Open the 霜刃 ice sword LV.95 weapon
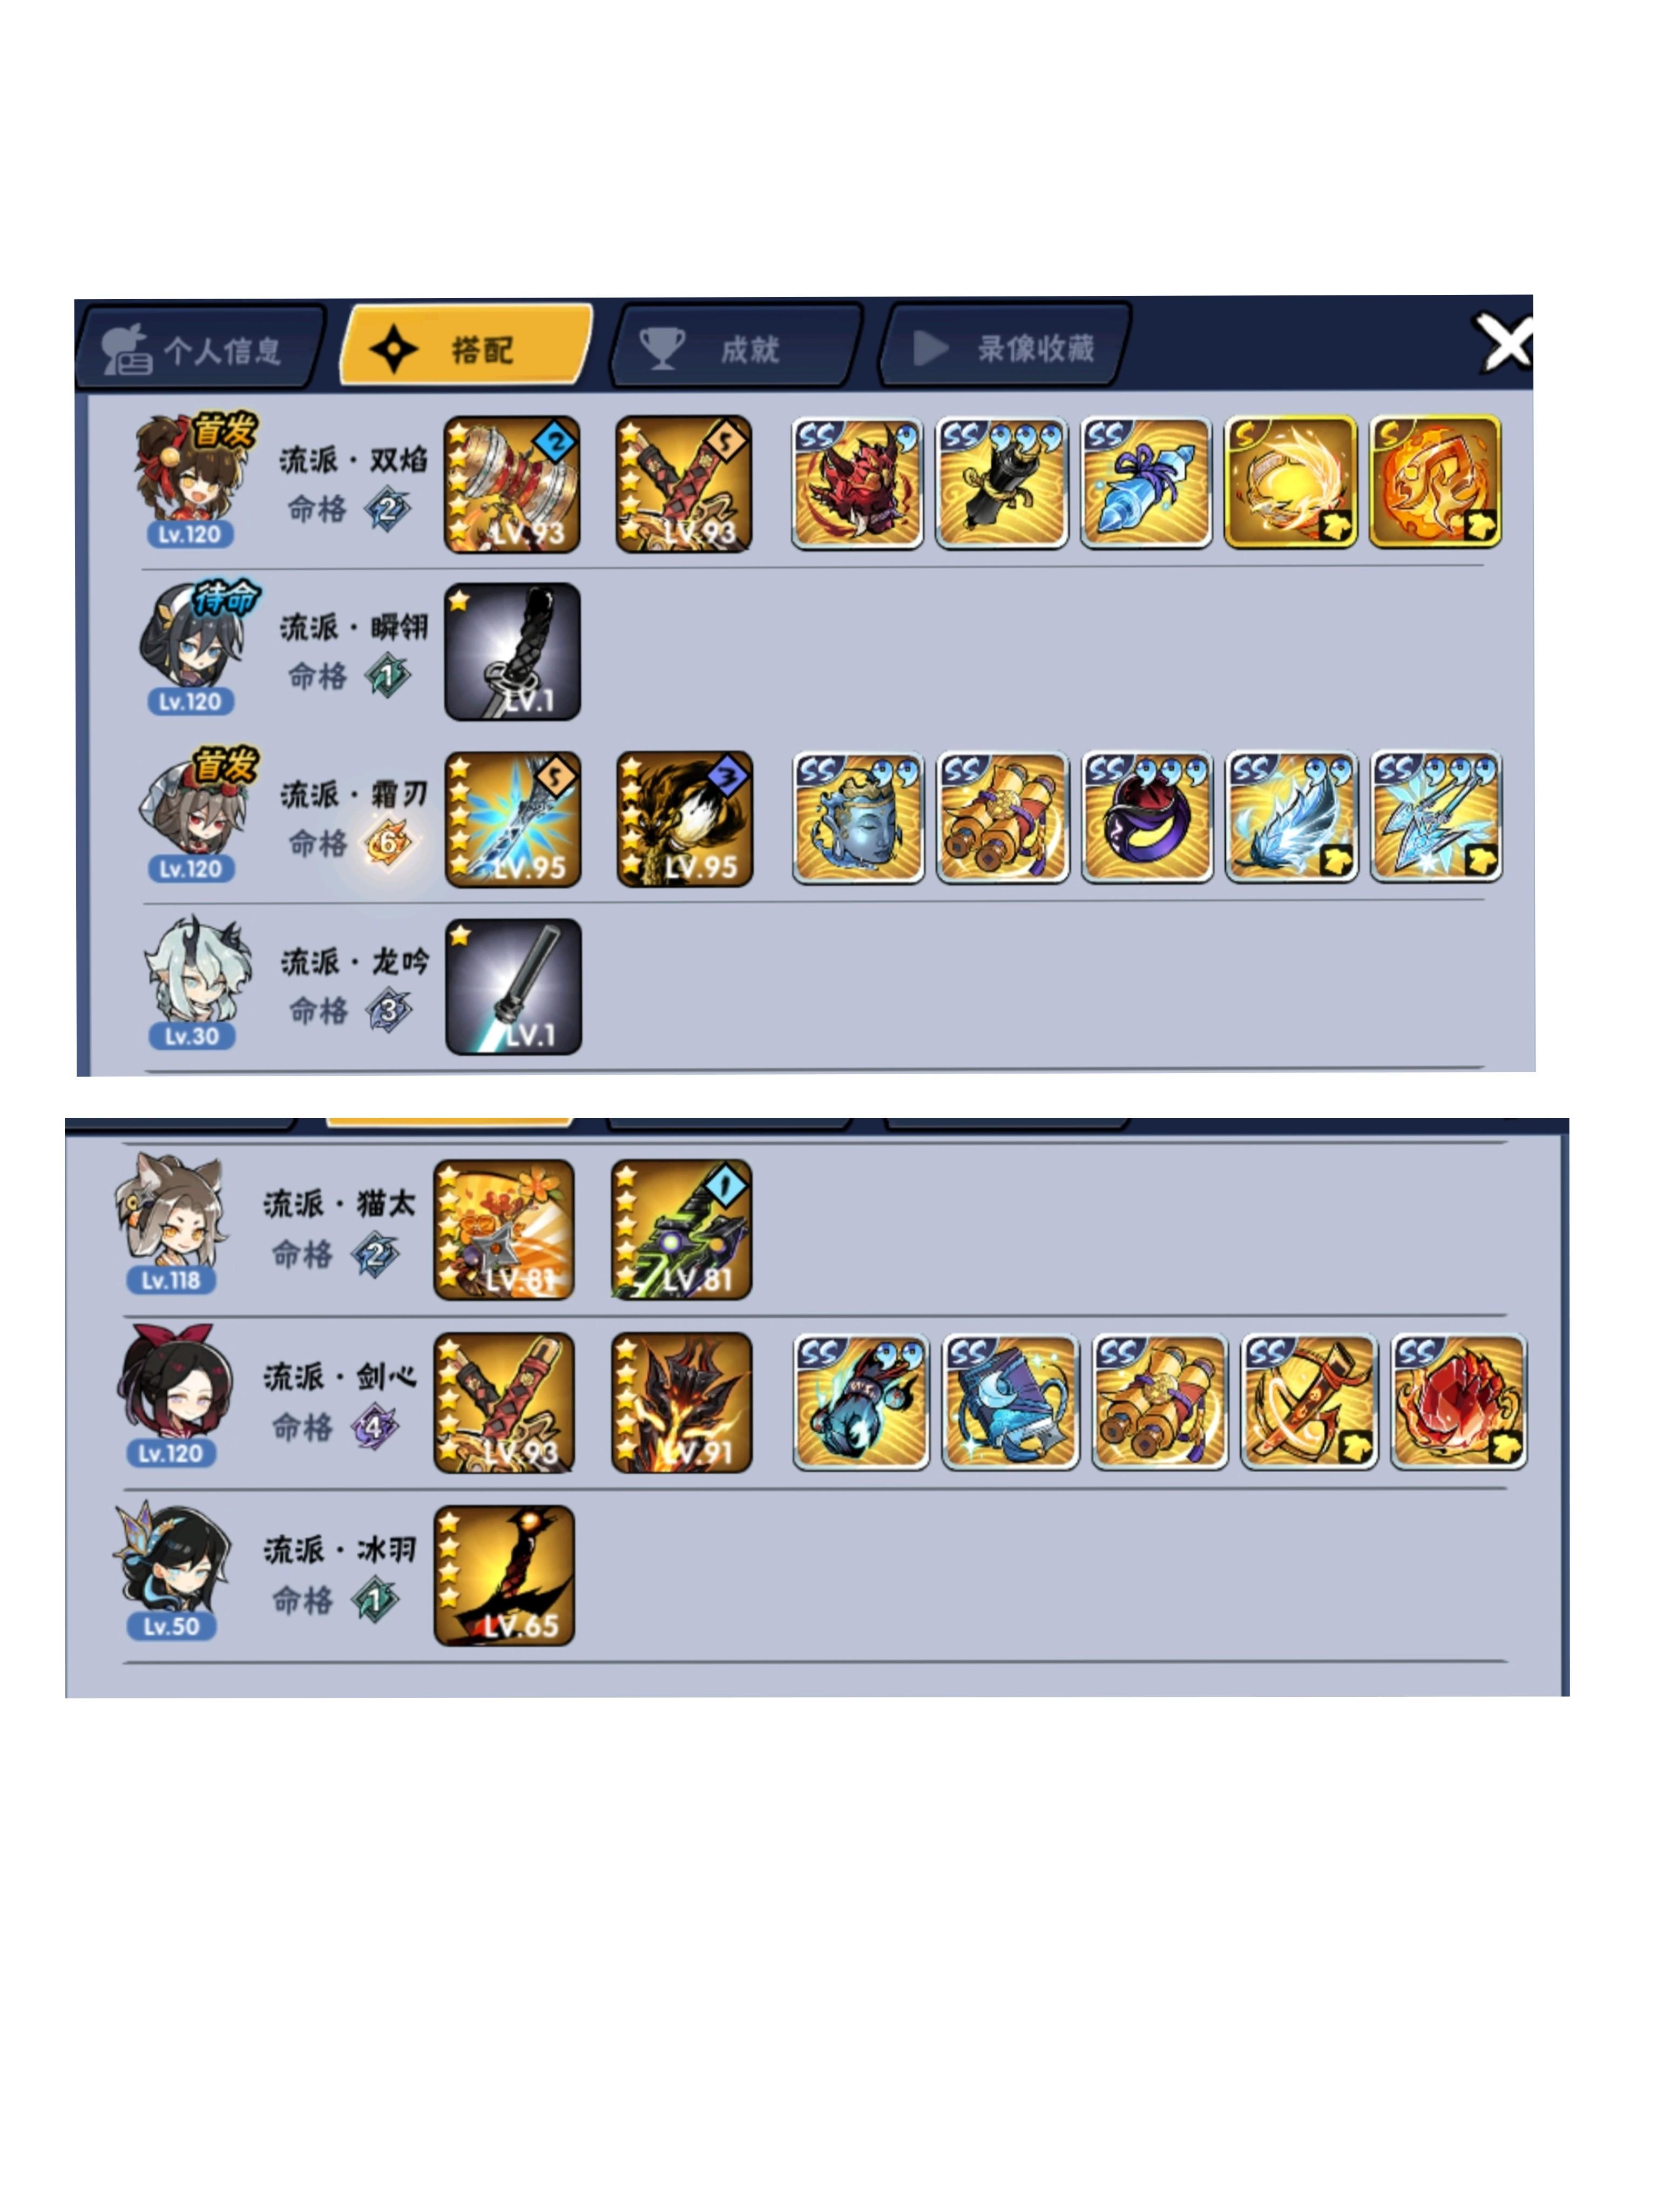 (513, 819)
